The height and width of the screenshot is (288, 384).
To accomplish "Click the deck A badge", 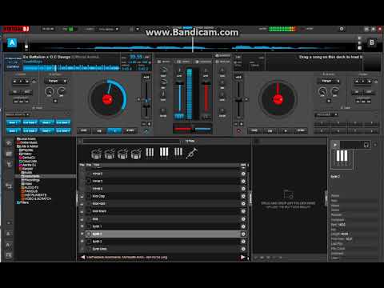I will (x=12, y=42).
